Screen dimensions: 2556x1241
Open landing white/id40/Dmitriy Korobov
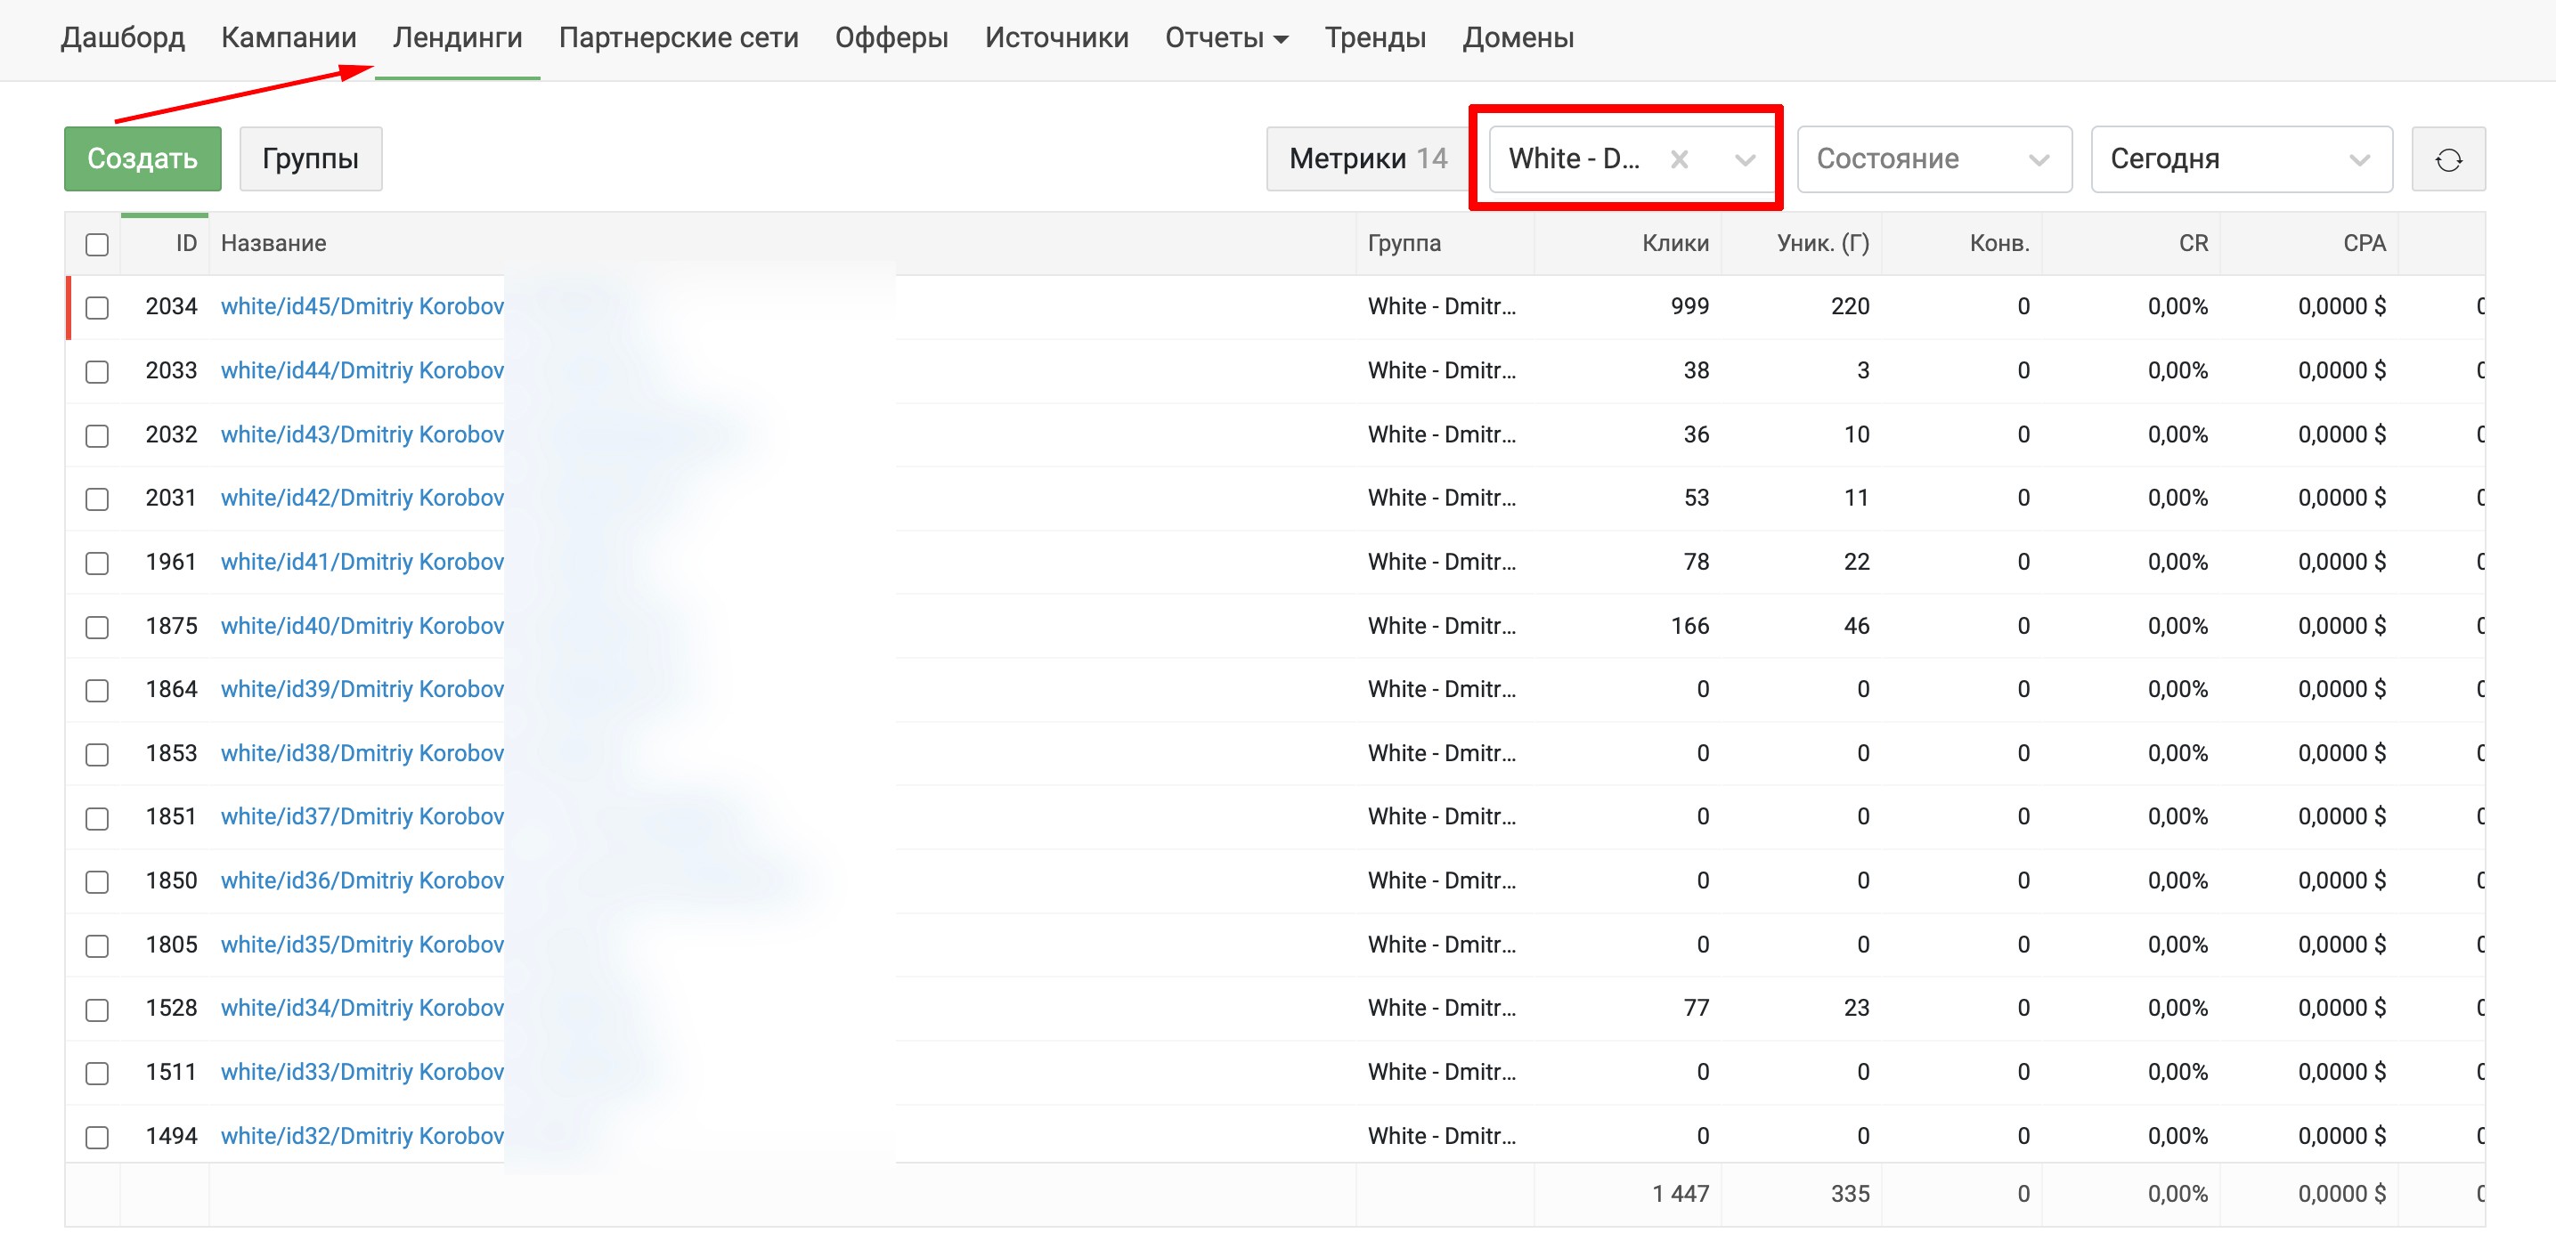point(362,626)
